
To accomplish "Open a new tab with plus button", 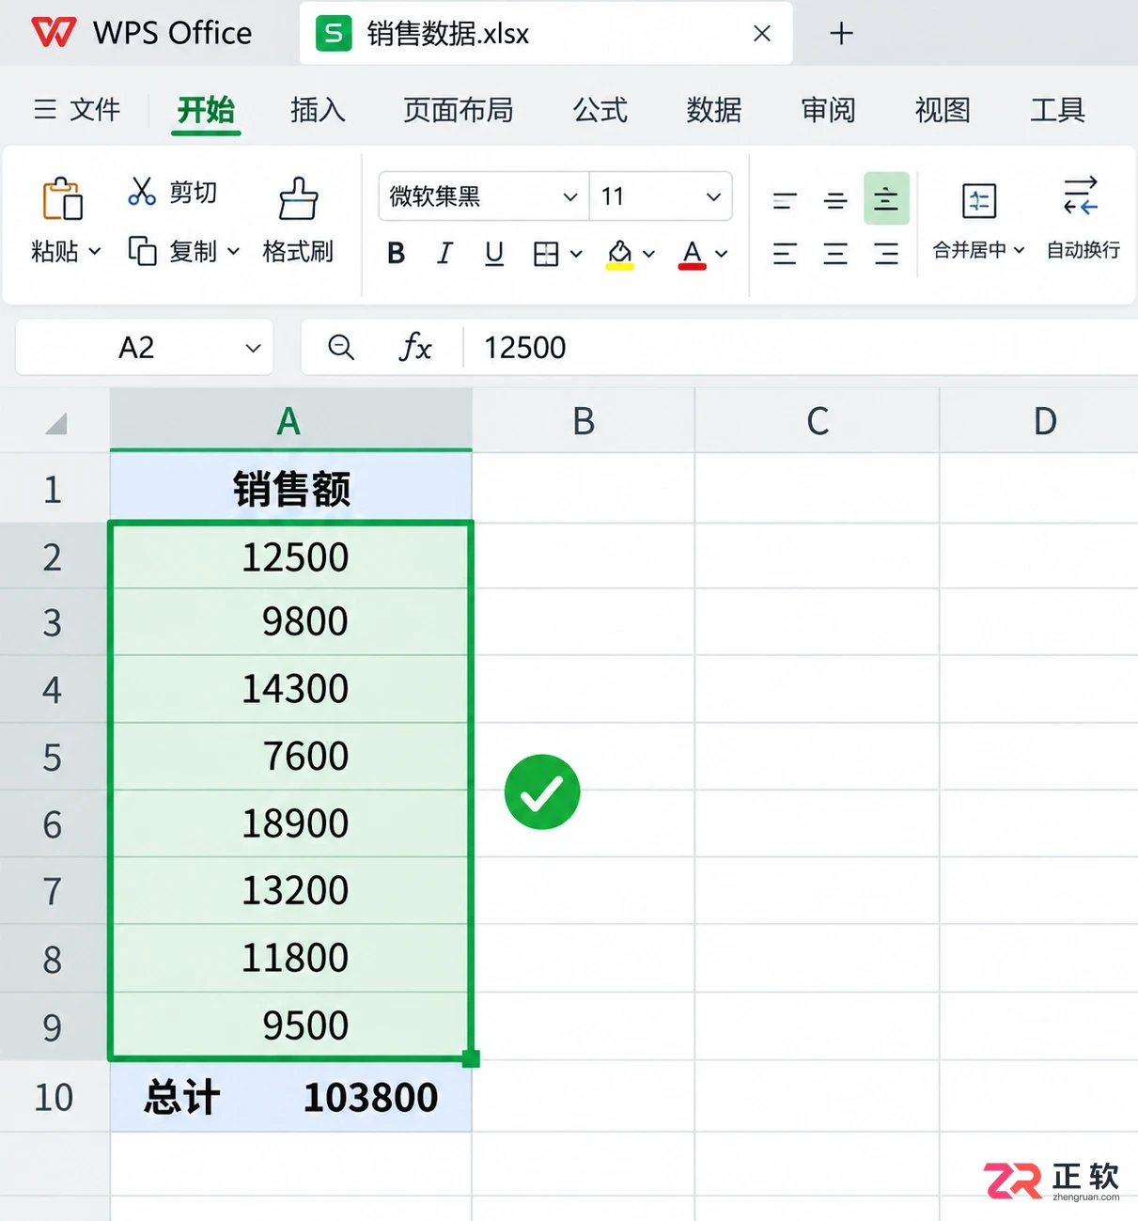I will coord(841,34).
